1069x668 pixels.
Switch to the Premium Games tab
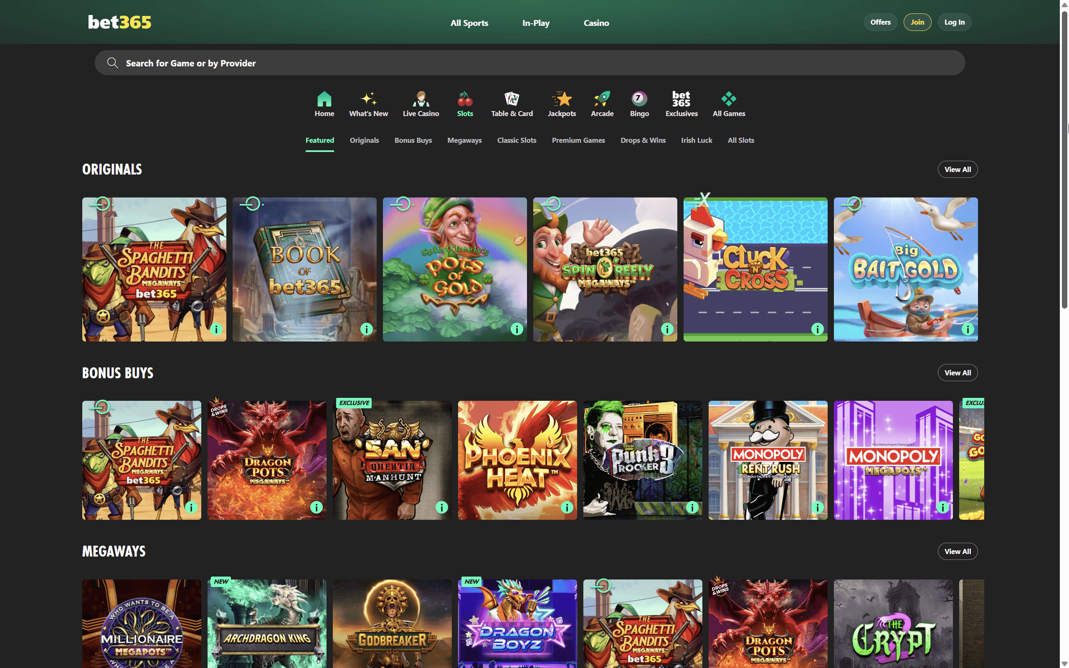point(578,140)
